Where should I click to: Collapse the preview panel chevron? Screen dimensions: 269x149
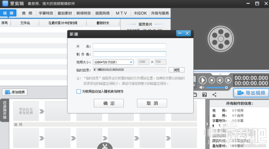[x=220, y=74]
